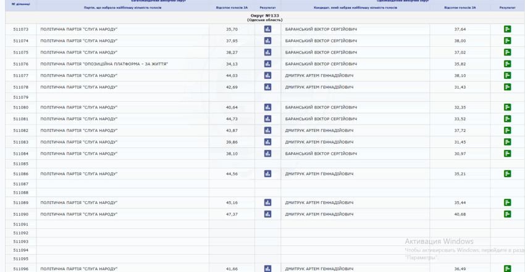
Task: Click party 'Відсоток голосів ЗА' column header
Action: click(x=232, y=7)
